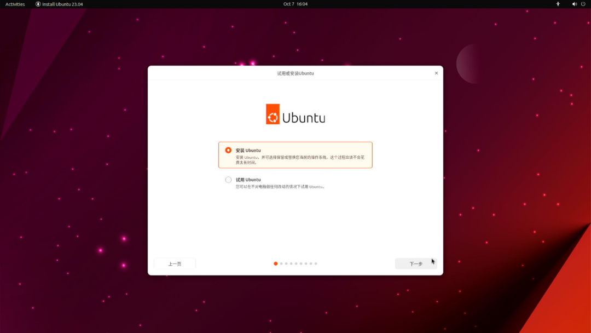Viewport: 591px width, 333px height.
Task: Click the orange first page indicator dot
Action: [275, 263]
